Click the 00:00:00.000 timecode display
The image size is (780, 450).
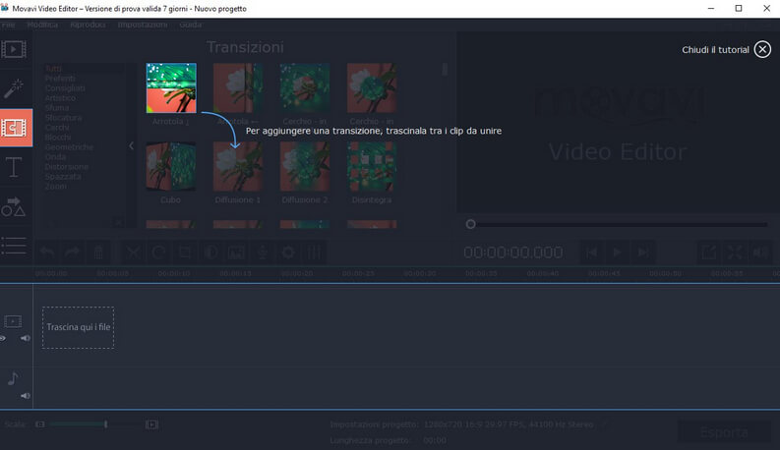point(512,253)
